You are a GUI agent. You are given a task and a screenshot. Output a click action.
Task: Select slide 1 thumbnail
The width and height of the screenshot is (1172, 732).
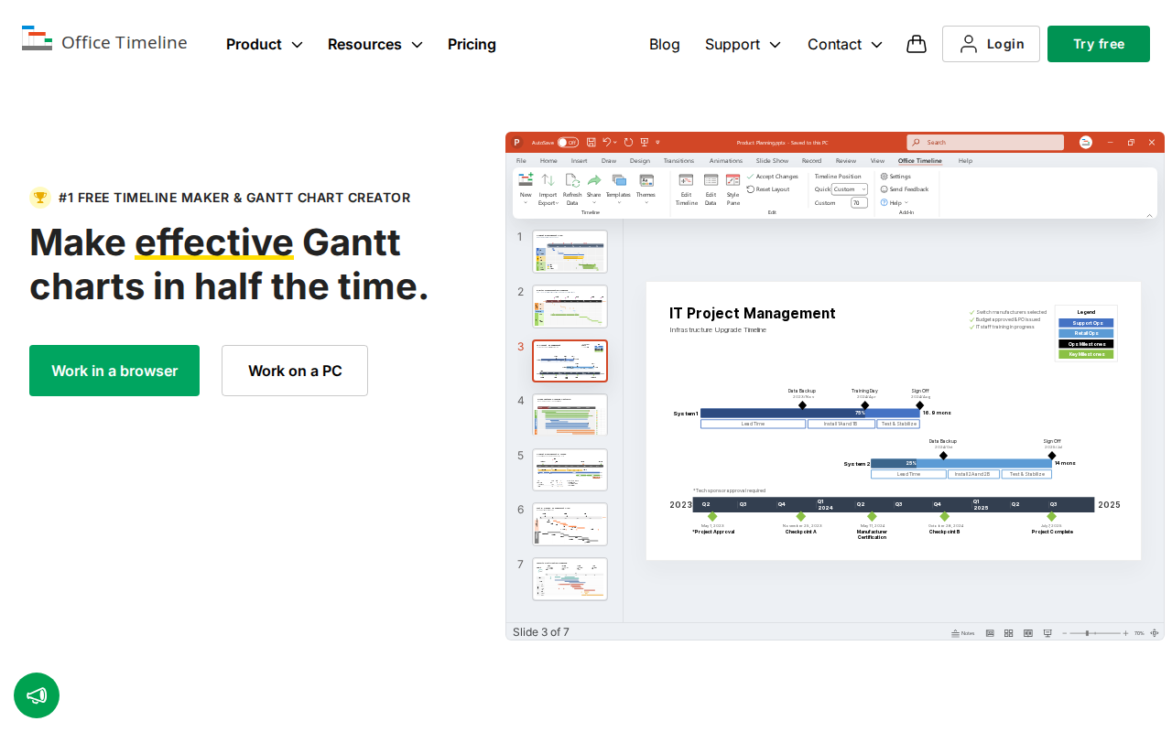[x=570, y=252]
